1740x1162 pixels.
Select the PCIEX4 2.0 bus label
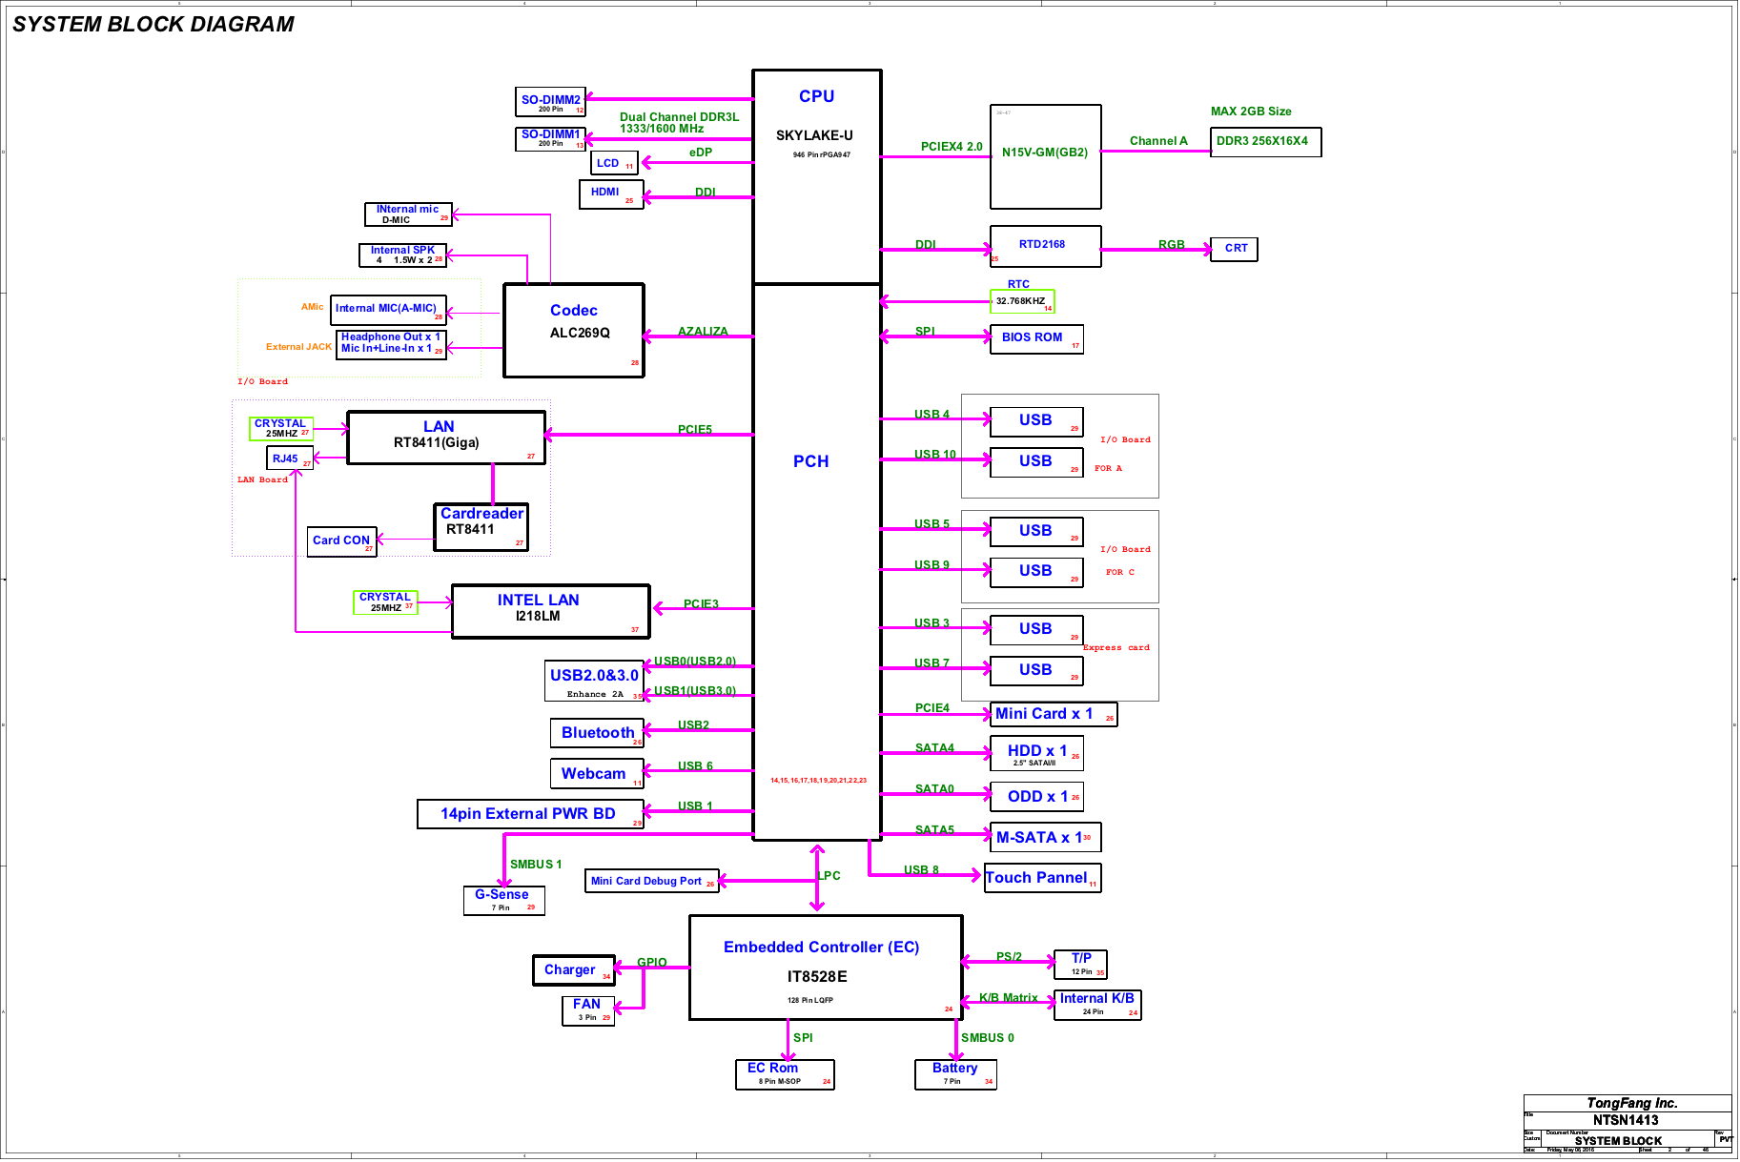tap(952, 147)
